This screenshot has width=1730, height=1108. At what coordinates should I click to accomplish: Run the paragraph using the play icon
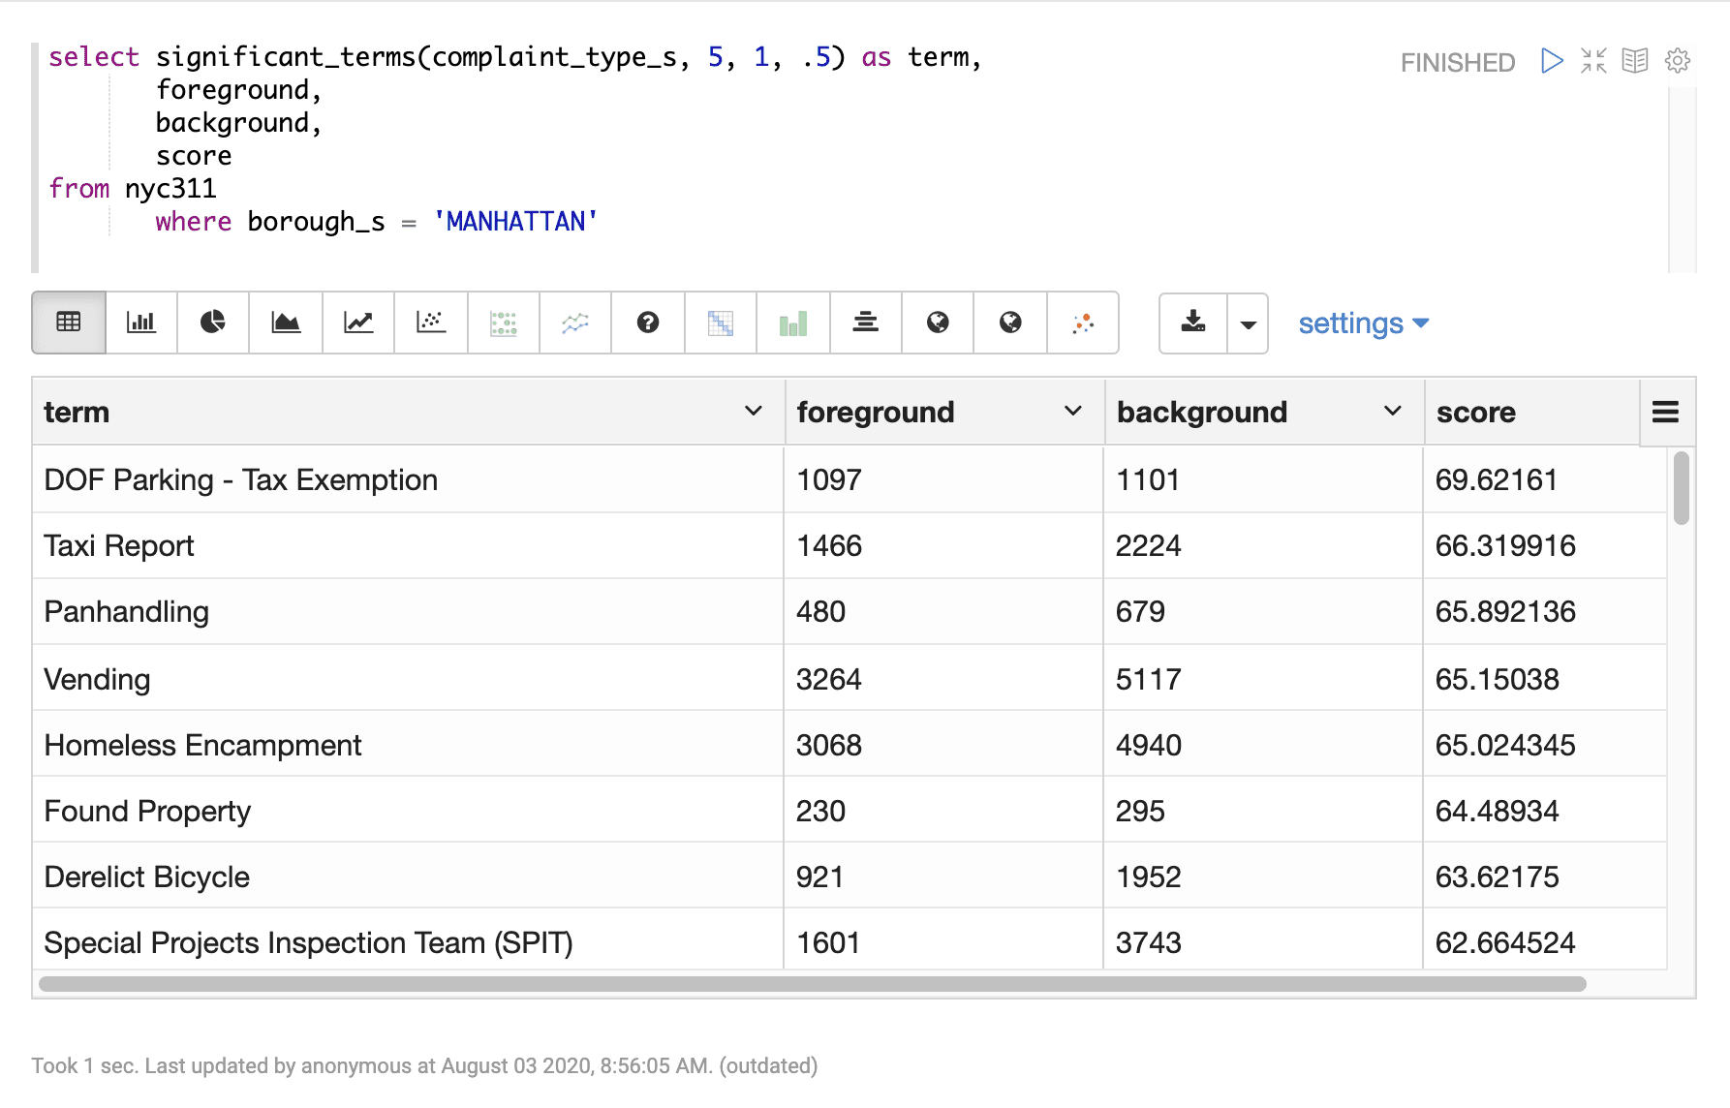click(1551, 60)
